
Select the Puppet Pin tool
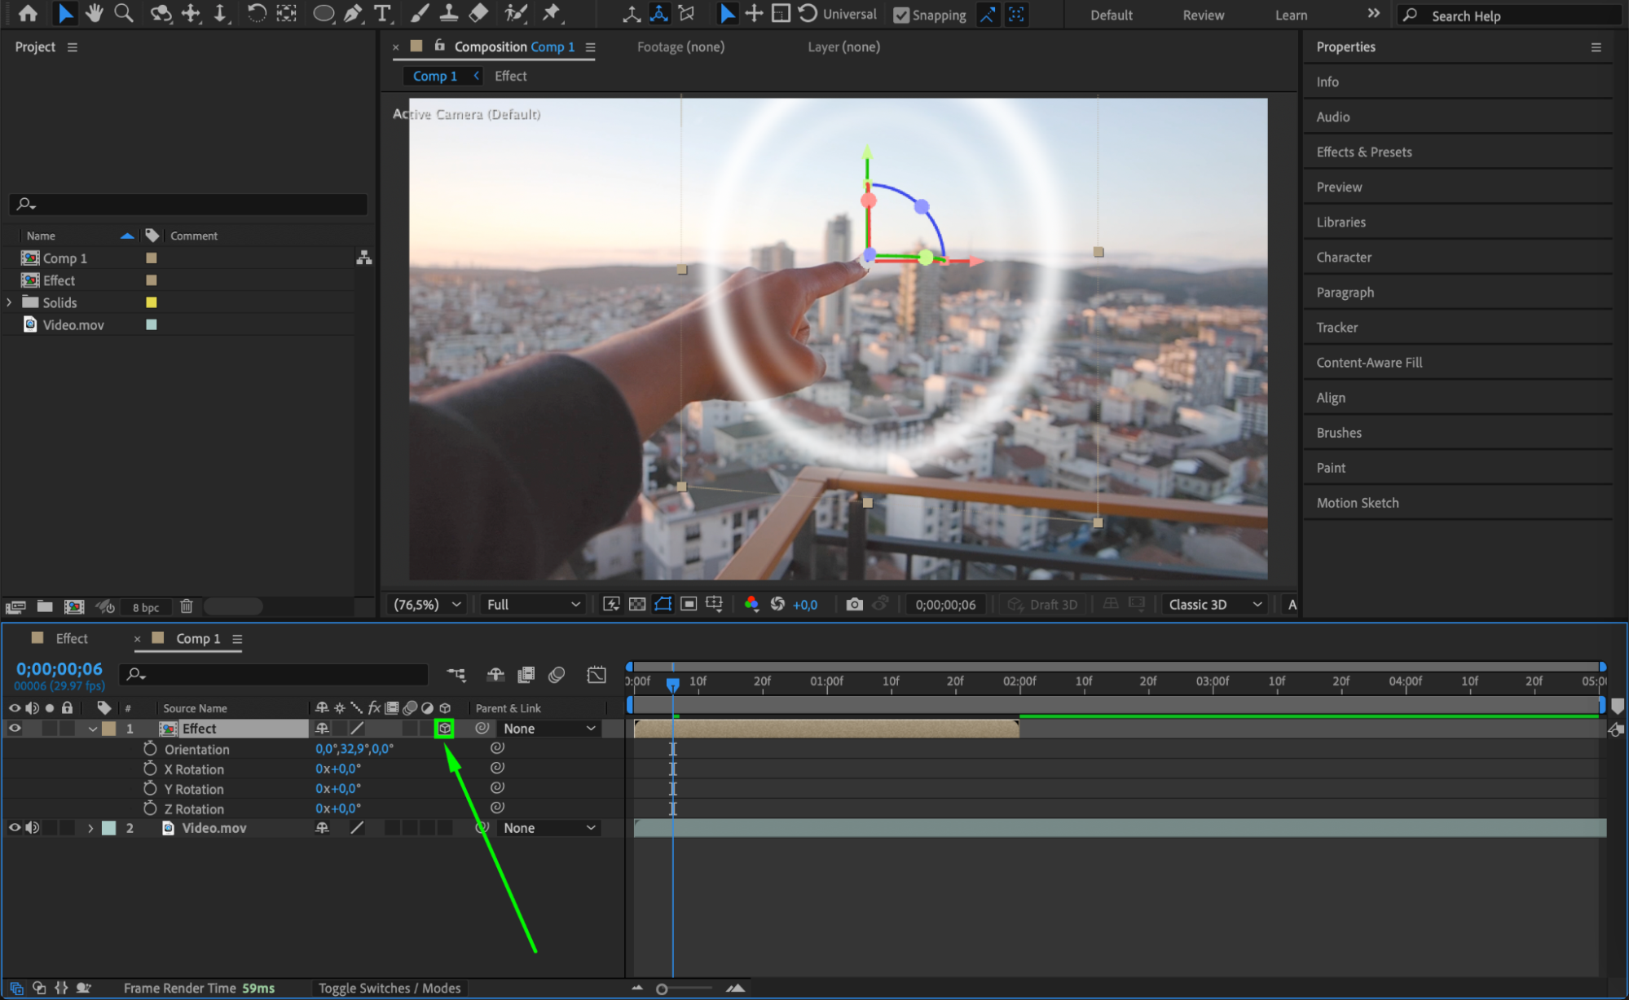[x=552, y=13]
